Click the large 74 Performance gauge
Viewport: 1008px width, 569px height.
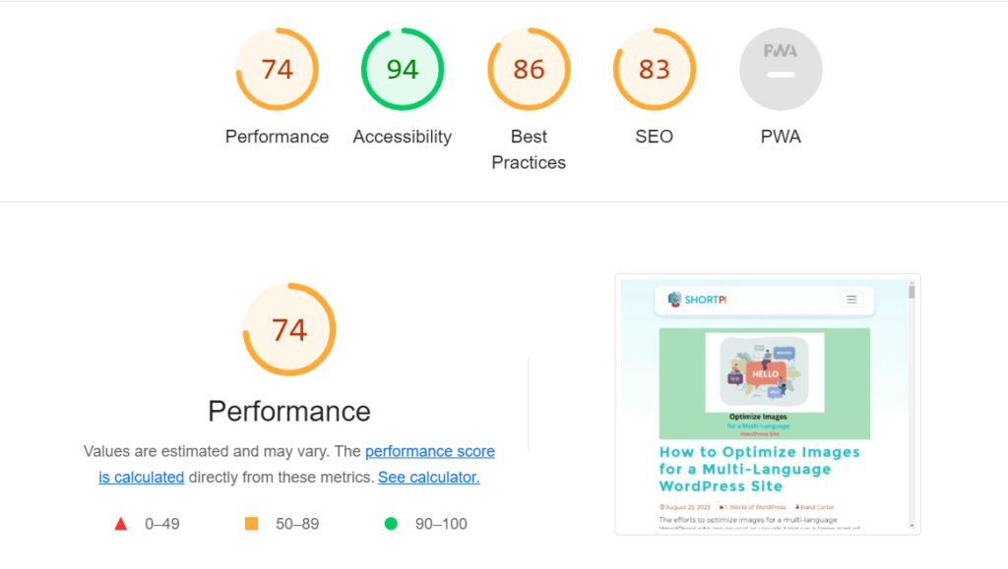pyautogui.click(x=288, y=329)
